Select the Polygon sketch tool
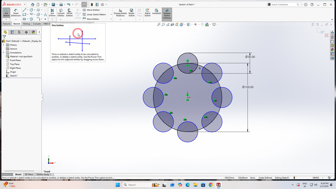336x189 pixels. (x=31, y=19)
